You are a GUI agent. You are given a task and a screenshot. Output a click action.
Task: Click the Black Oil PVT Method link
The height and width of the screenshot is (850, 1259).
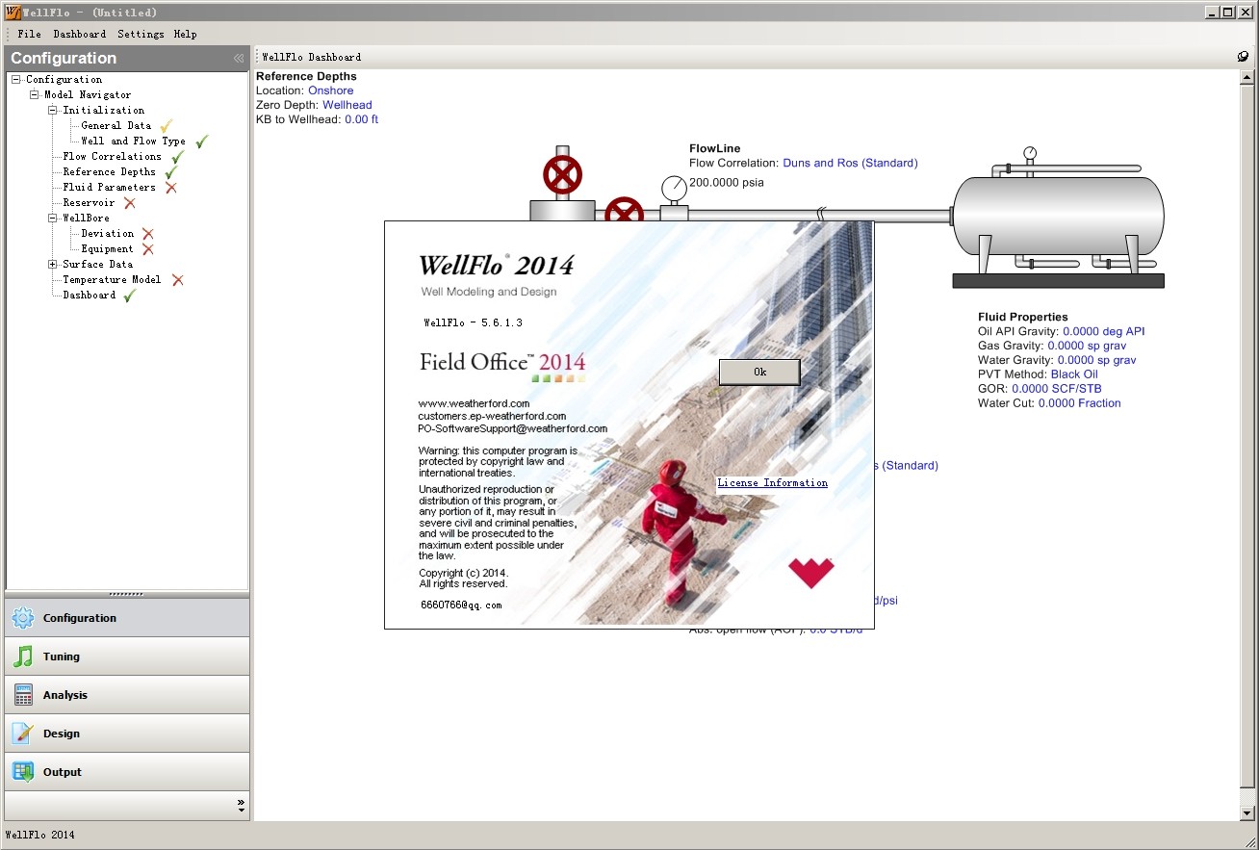[x=1074, y=374]
